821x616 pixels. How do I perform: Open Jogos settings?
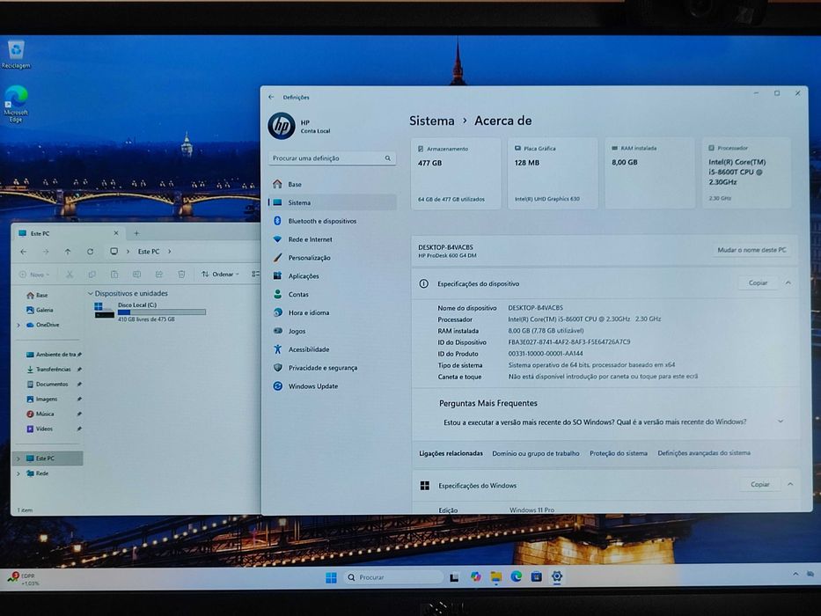click(x=332, y=331)
